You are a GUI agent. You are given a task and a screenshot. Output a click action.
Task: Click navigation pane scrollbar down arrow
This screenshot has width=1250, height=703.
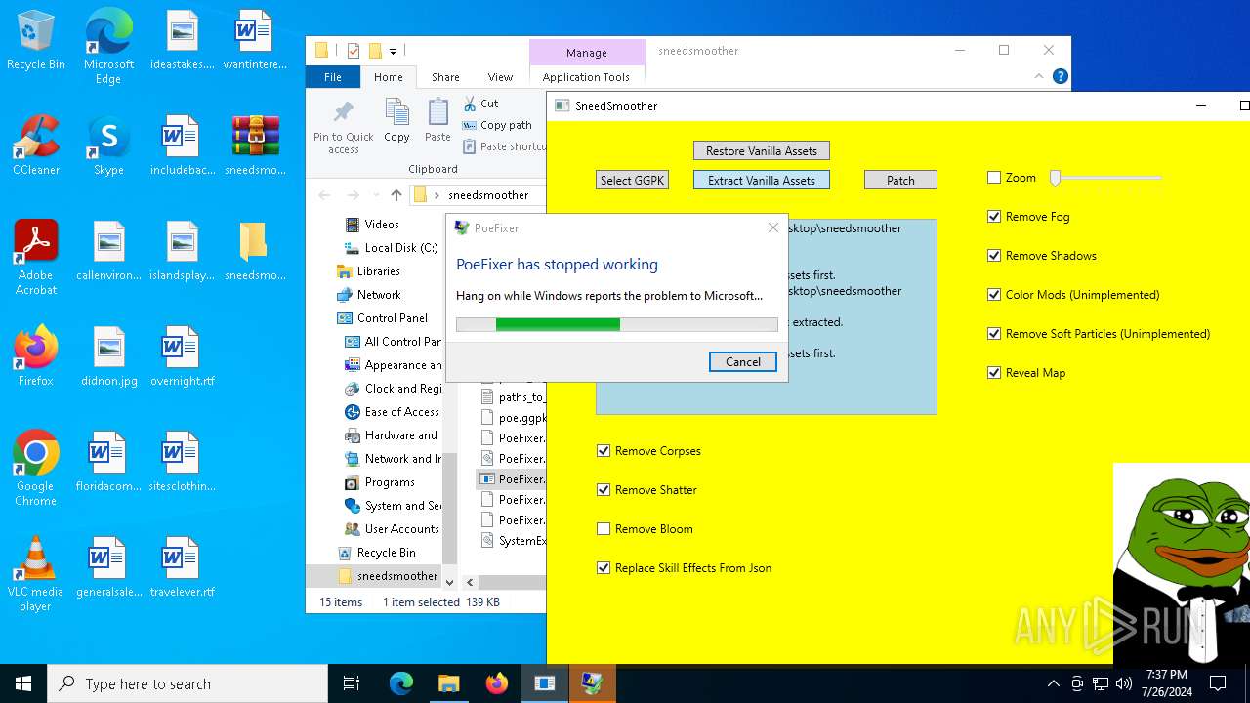tap(449, 582)
